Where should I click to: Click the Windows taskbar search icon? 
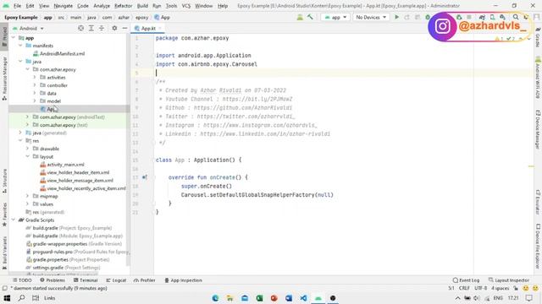21,298
